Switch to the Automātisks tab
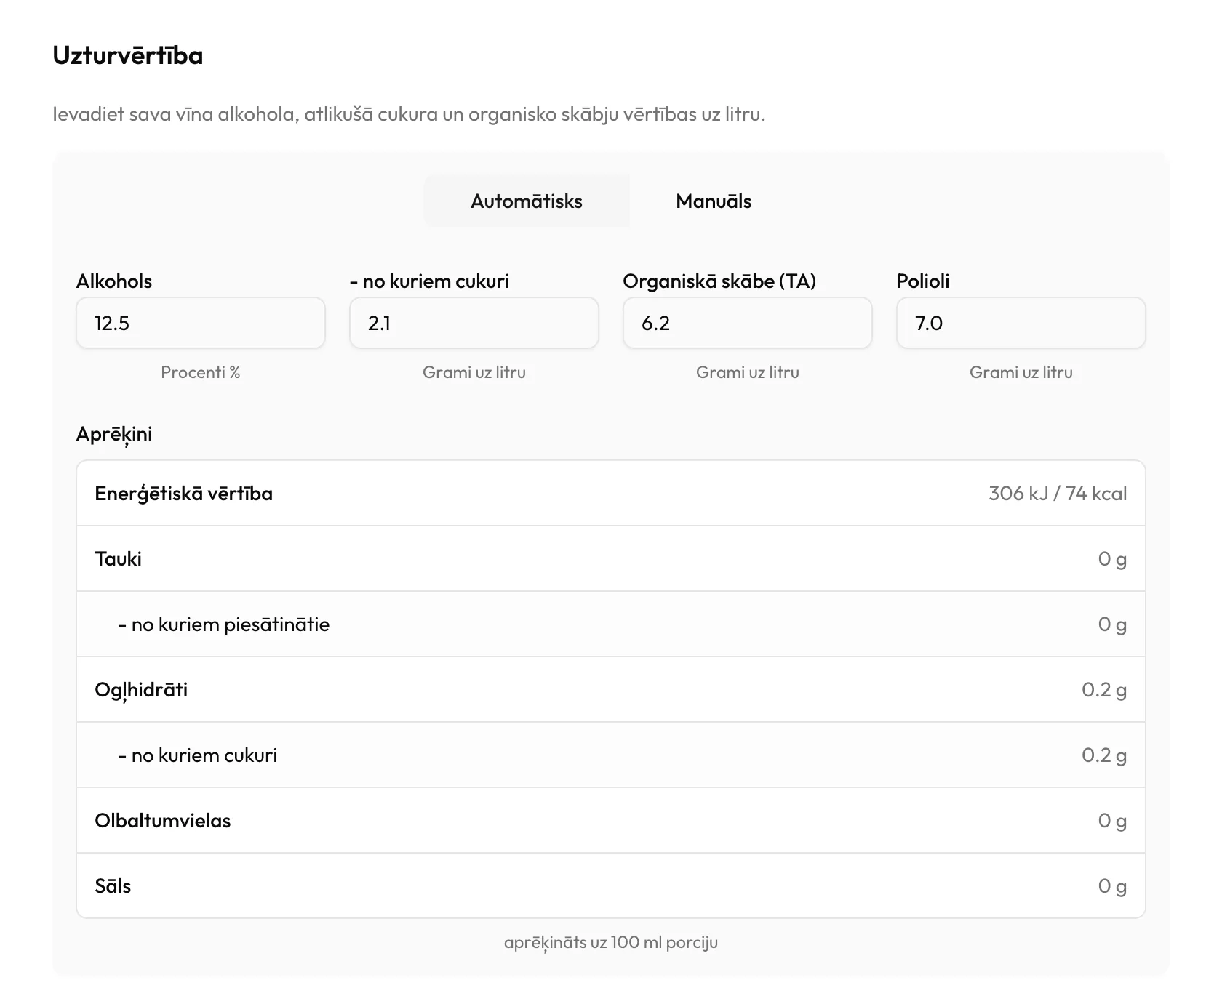 coord(527,201)
